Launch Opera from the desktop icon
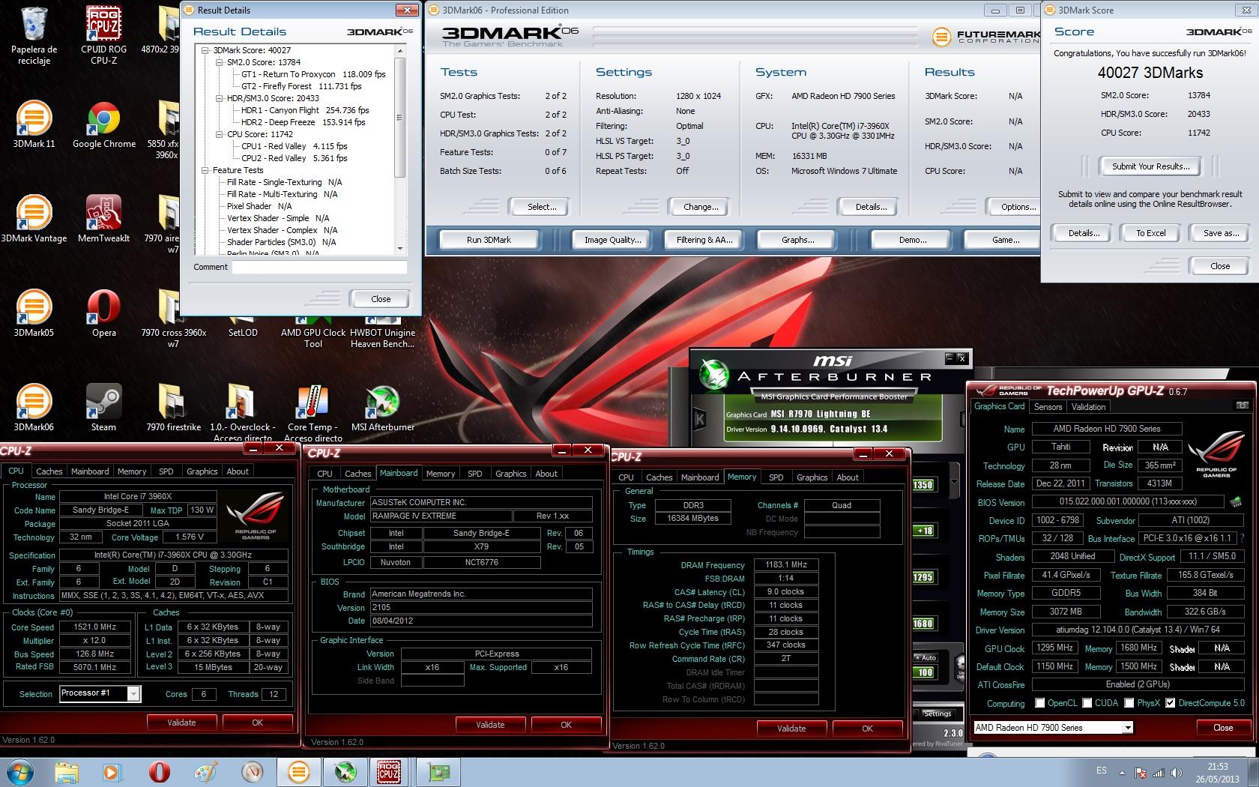The image size is (1259, 787). coord(103,313)
